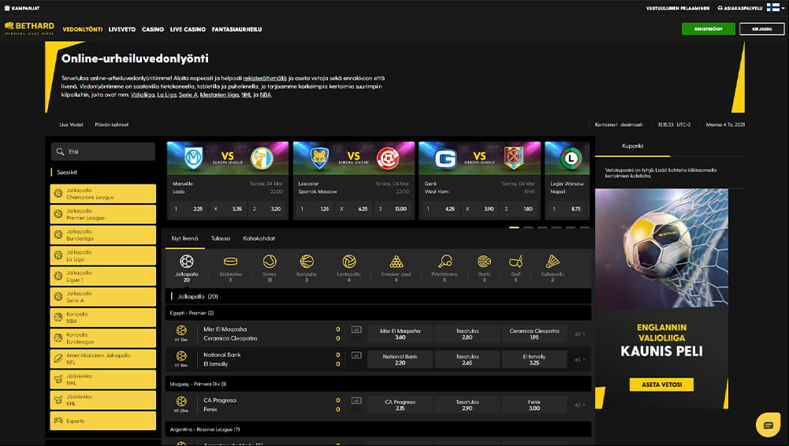Select Jalkapallo Premier League favorite
789x446 pixels.
click(x=102, y=214)
